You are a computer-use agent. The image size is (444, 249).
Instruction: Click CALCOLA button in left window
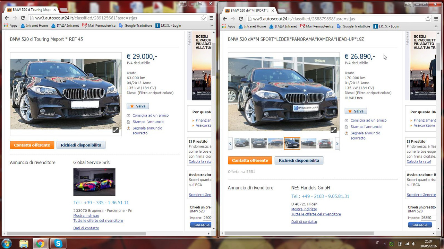201,225
